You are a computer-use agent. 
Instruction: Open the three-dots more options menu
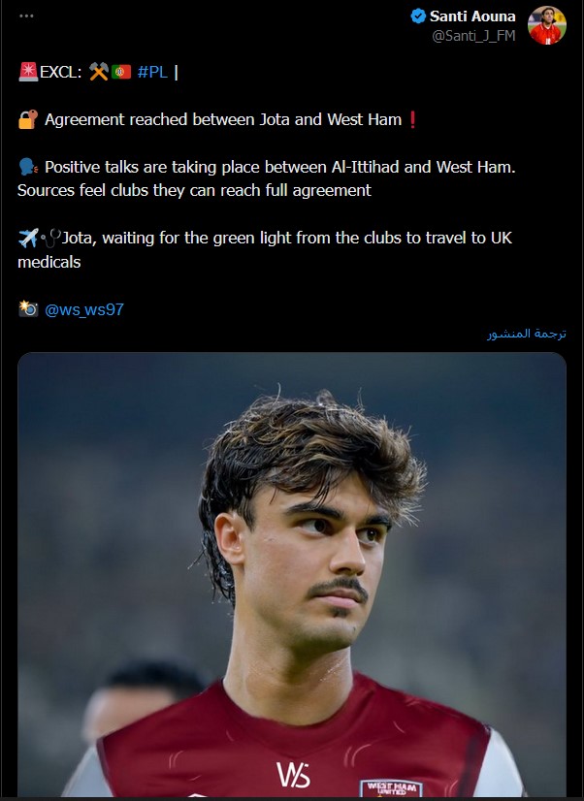pyautogui.click(x=26, y=16)
